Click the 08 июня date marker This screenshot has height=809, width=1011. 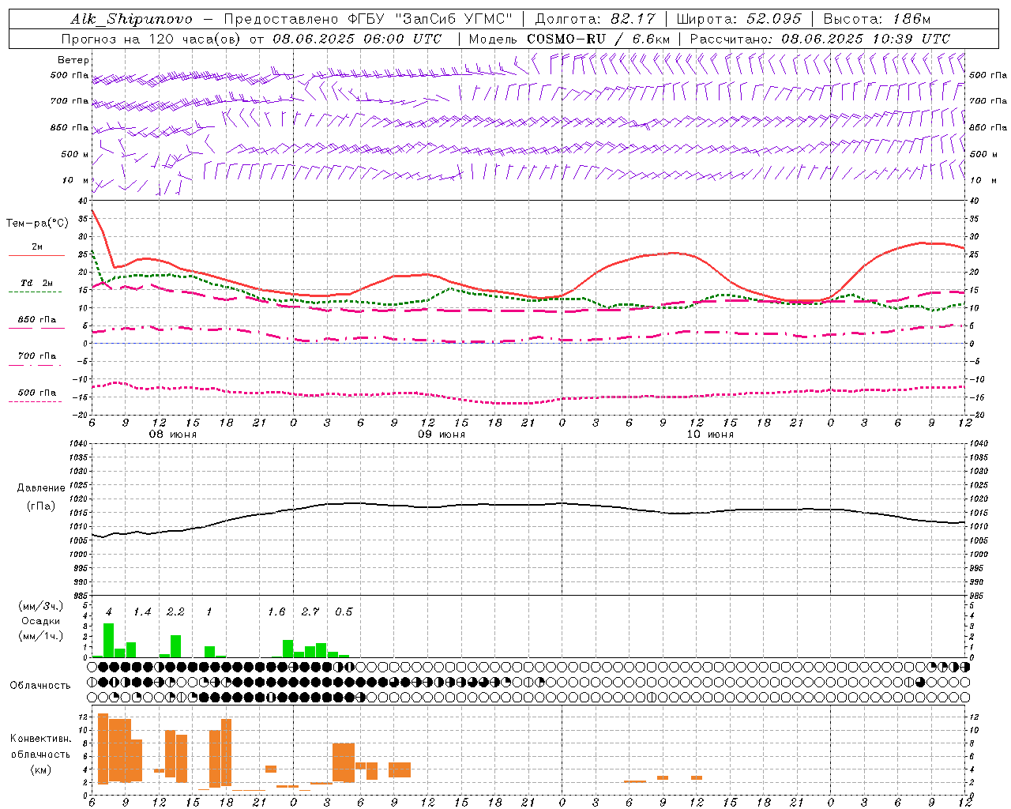click(173, 435)
